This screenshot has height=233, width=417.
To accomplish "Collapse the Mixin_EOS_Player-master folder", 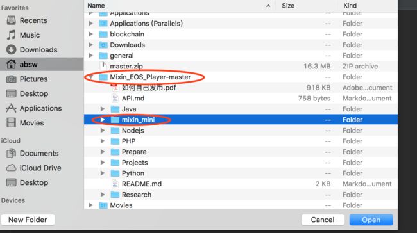I will [91, 77].
